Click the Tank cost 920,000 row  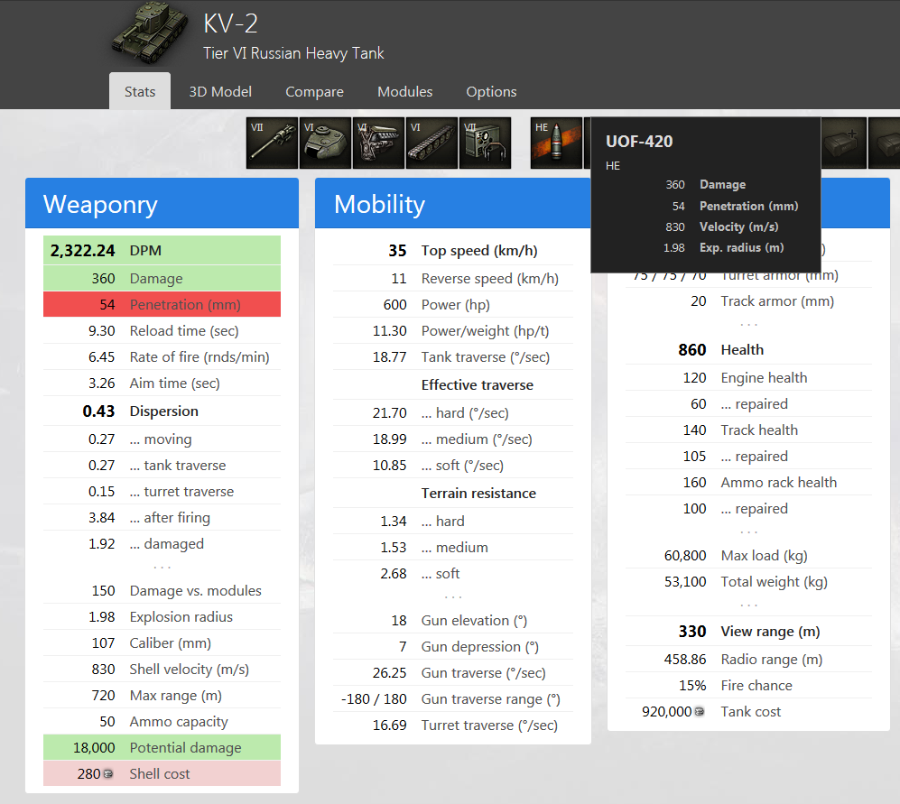click(748, 712)
